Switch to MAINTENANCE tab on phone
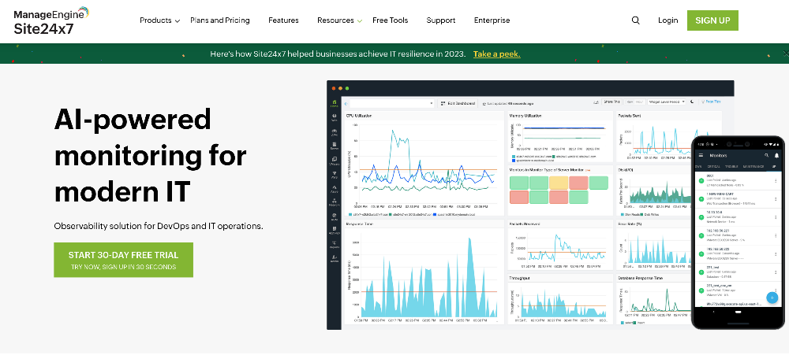Viewport: 789px width, 355px height. point(753,167)
